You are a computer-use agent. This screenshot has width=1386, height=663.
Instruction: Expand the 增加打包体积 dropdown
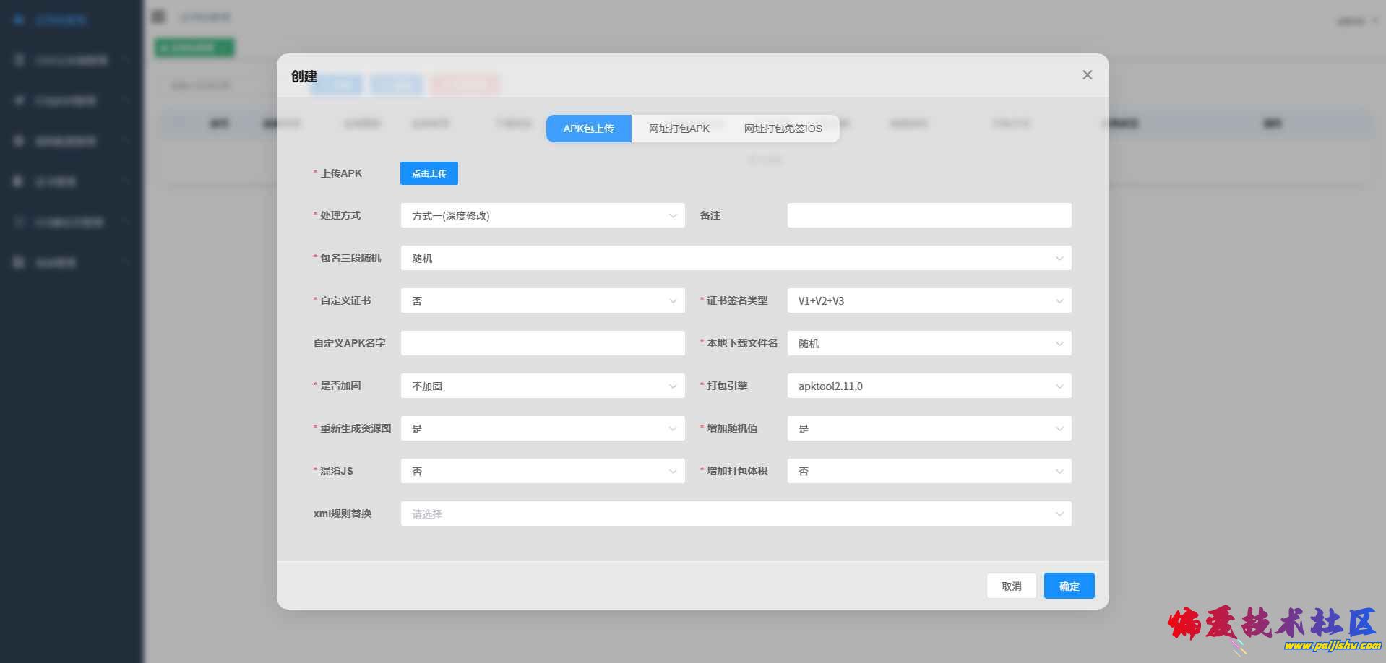pos(929,471)
